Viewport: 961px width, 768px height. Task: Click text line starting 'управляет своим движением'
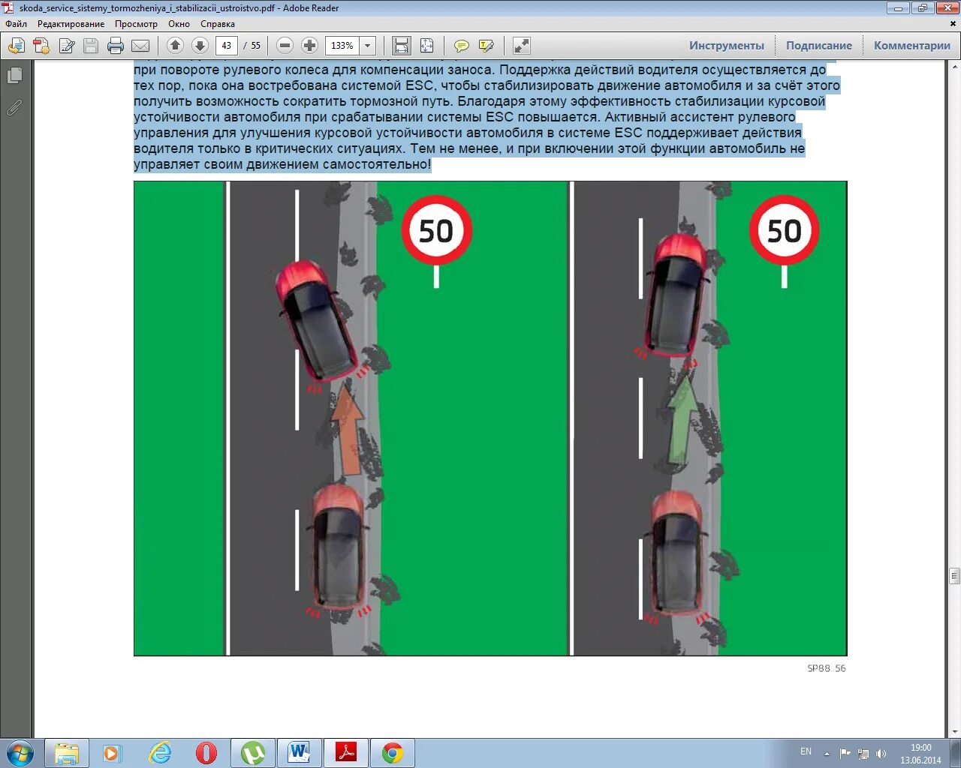283,164
